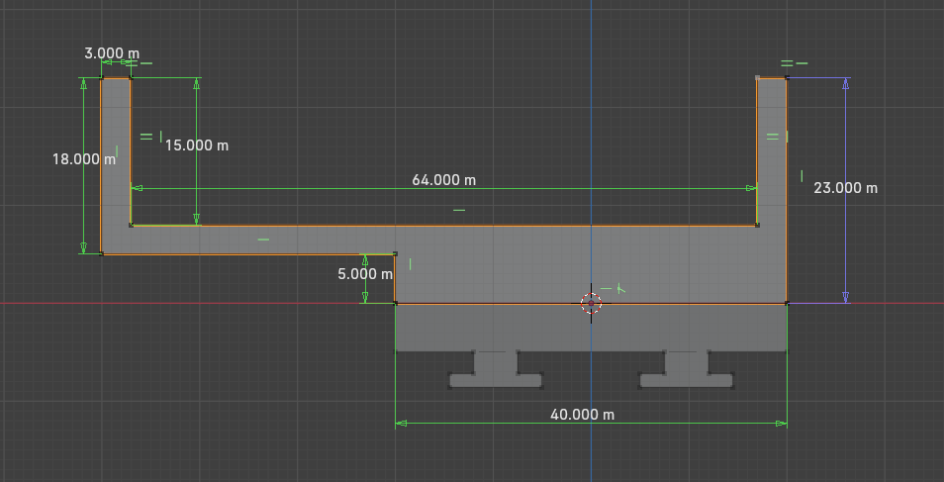Viewport: 944px width, 482px height.
Task: Select vertical constraint marker right of 5.000 m
Action: 410,263
